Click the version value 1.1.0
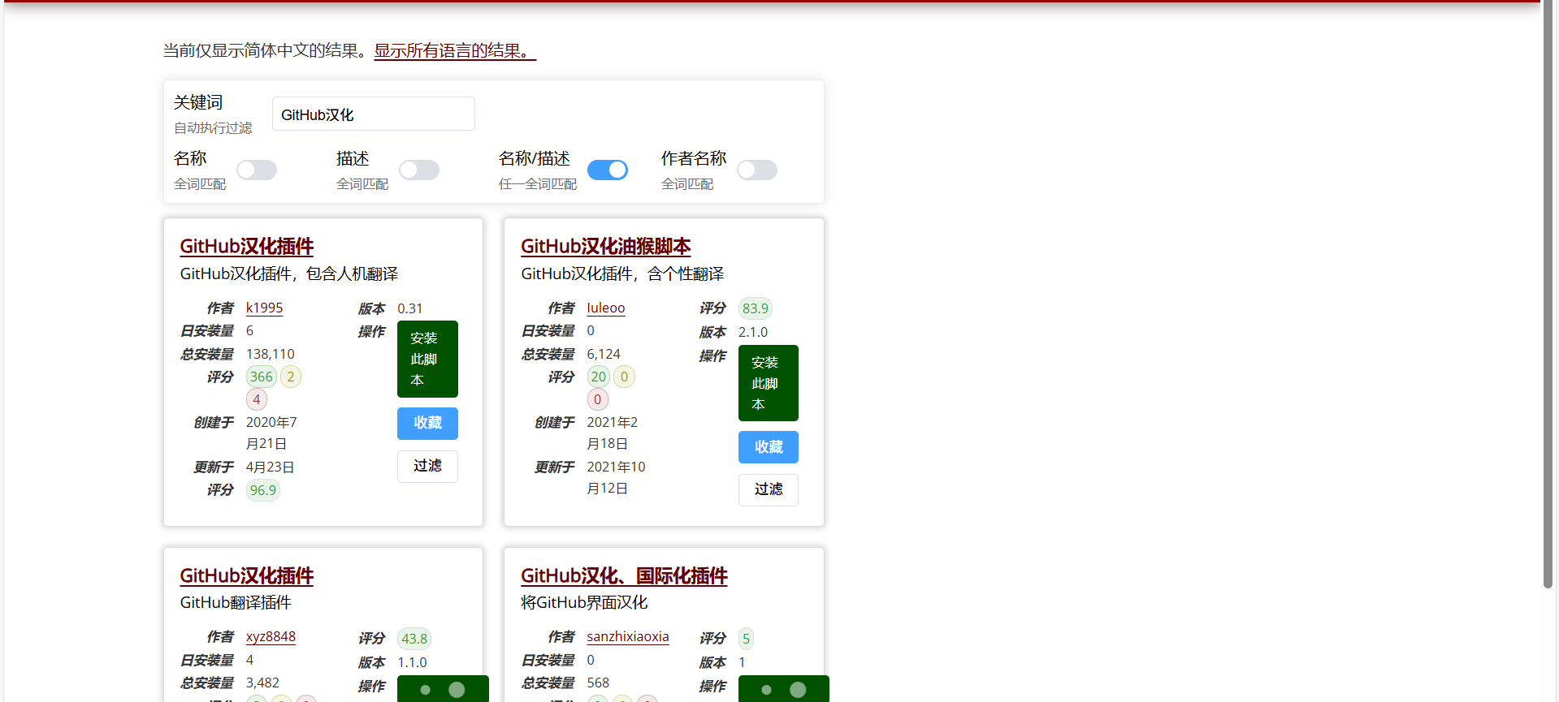 click(x=412, y=662)
